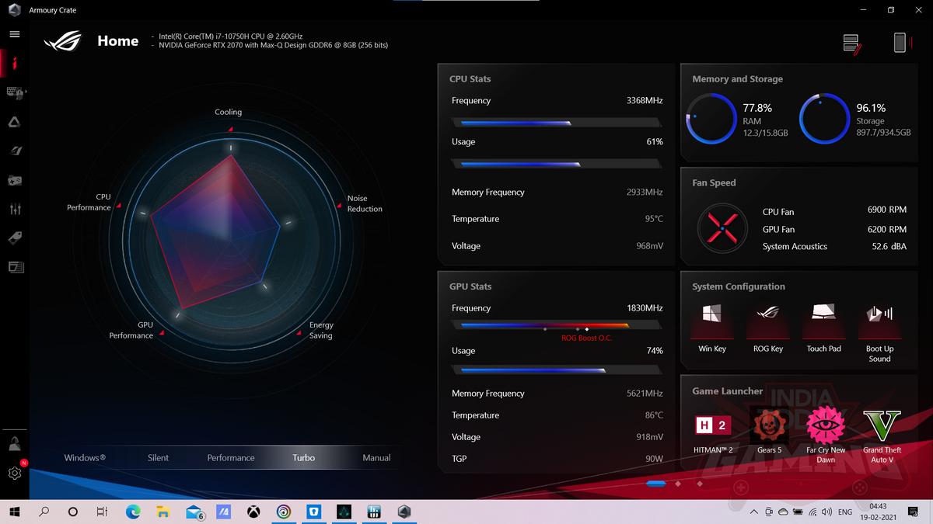This screenshot has height=524, width=933.
Task: Click GPU Memory Frequency 5621MHz value
Action: pyautogui.click(x=645, y=394)
